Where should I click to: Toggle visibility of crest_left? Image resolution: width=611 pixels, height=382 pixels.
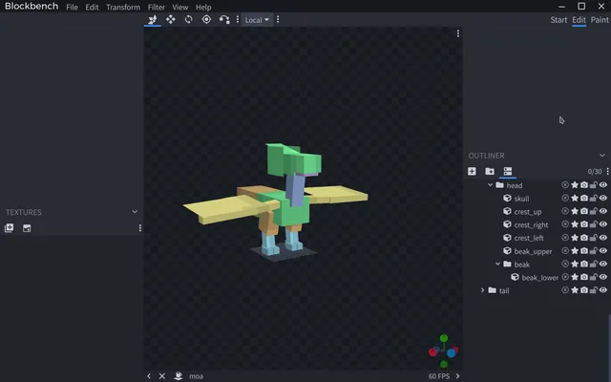point(603,238)
